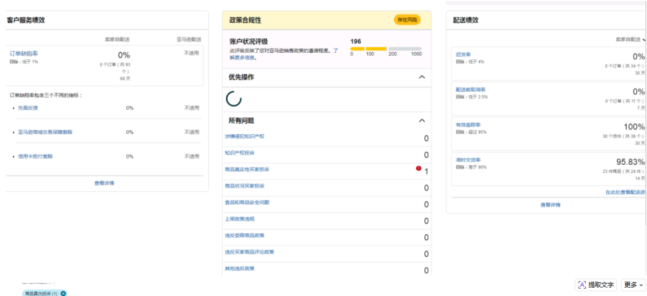
Task: Click the 在此处查看配送资 link
Action: pos(625,192)
